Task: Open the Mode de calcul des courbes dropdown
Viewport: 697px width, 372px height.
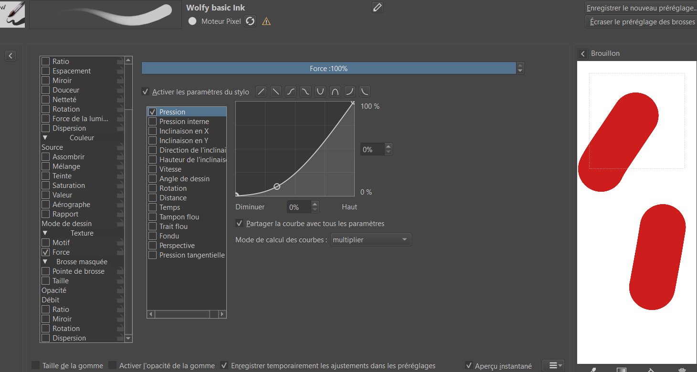Action: point(371,239)
